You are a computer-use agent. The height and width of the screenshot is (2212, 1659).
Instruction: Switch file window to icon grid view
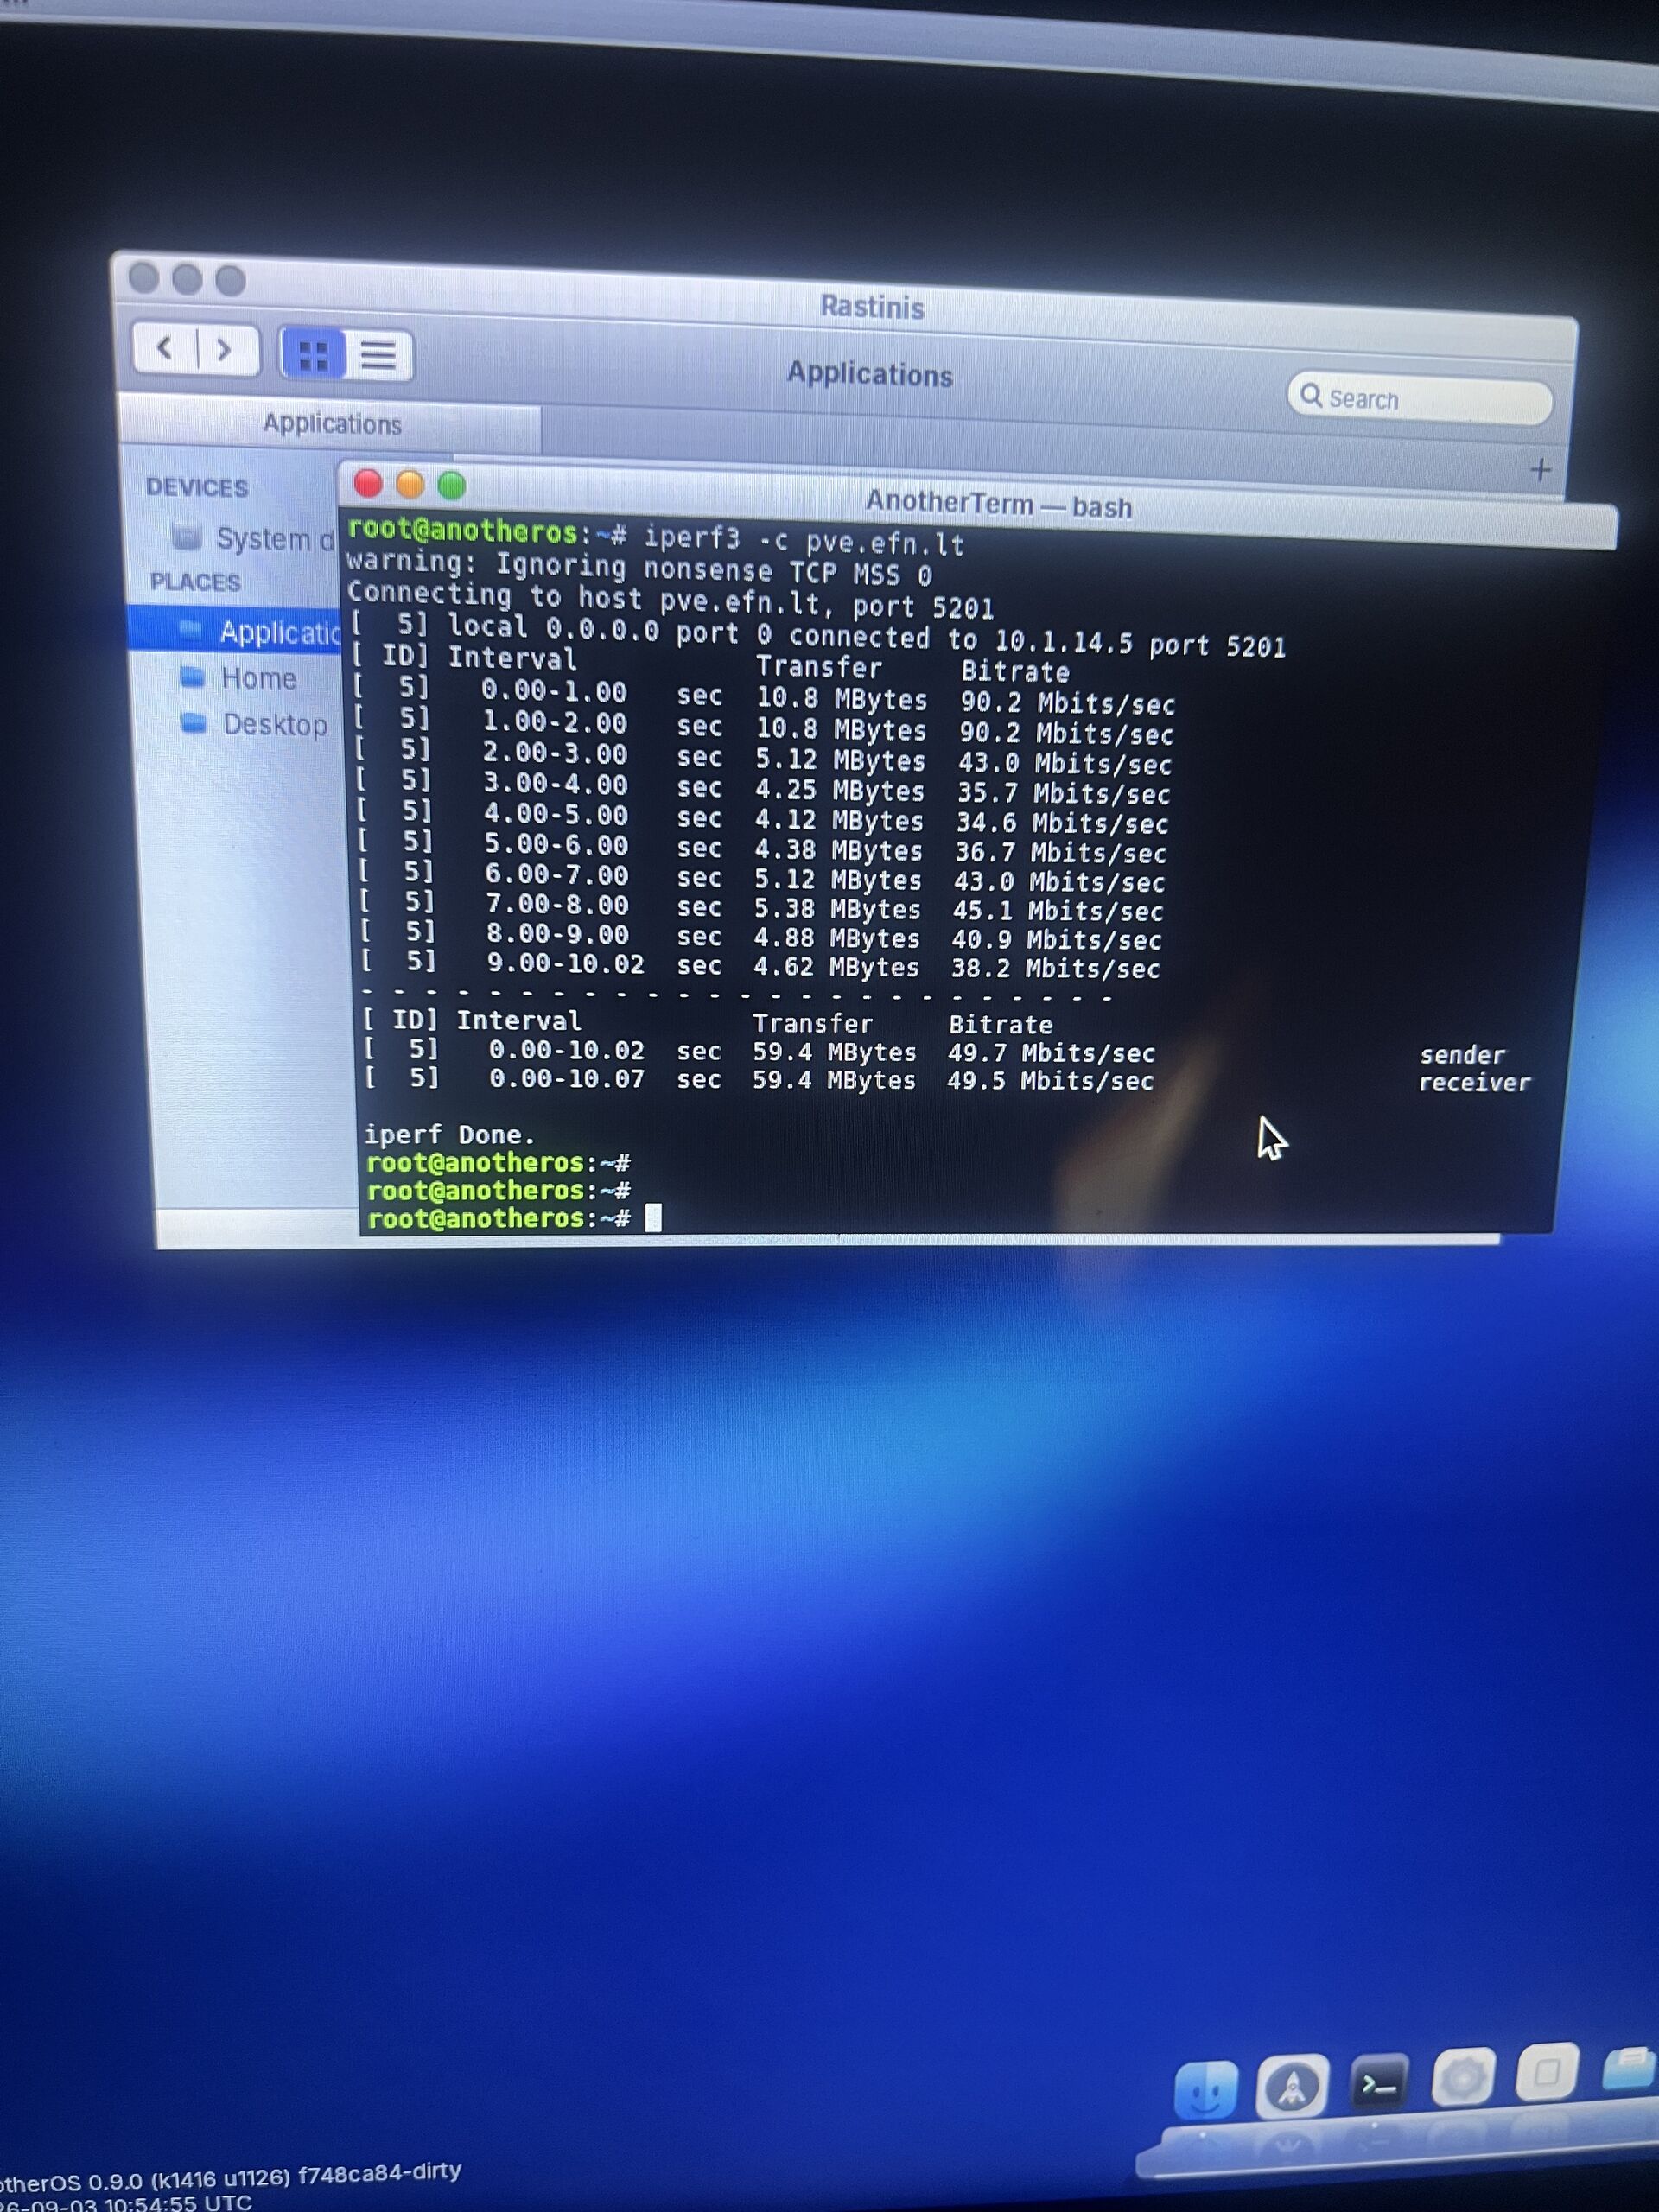314,354
